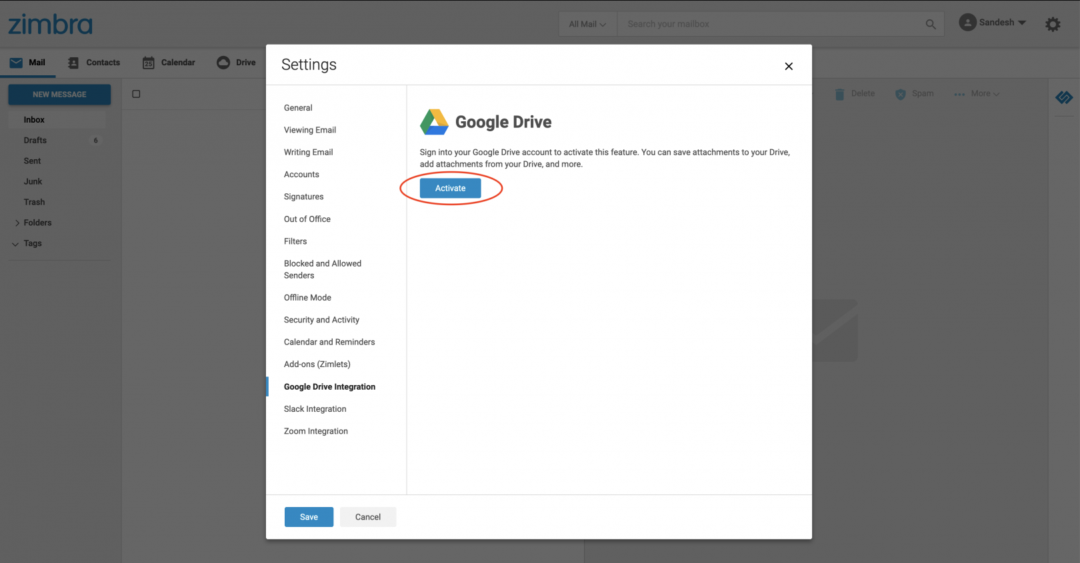Click the Delete trash icon
Image resolution: width=1080 pixels, height=563 pixels.
coord(840,94)
